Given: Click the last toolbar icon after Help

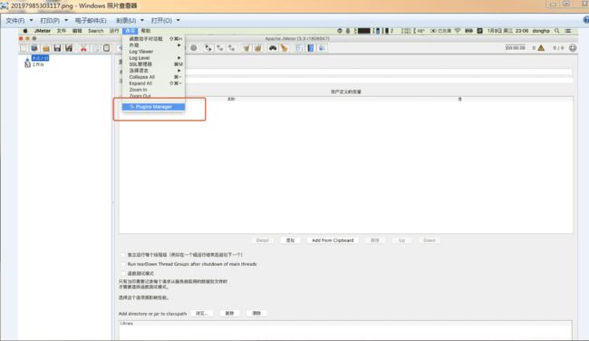Looking at the screenshot, I should pyautogui.click(x=323, y=48).
